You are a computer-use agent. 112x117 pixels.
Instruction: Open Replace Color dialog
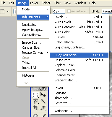pos(79,65)
